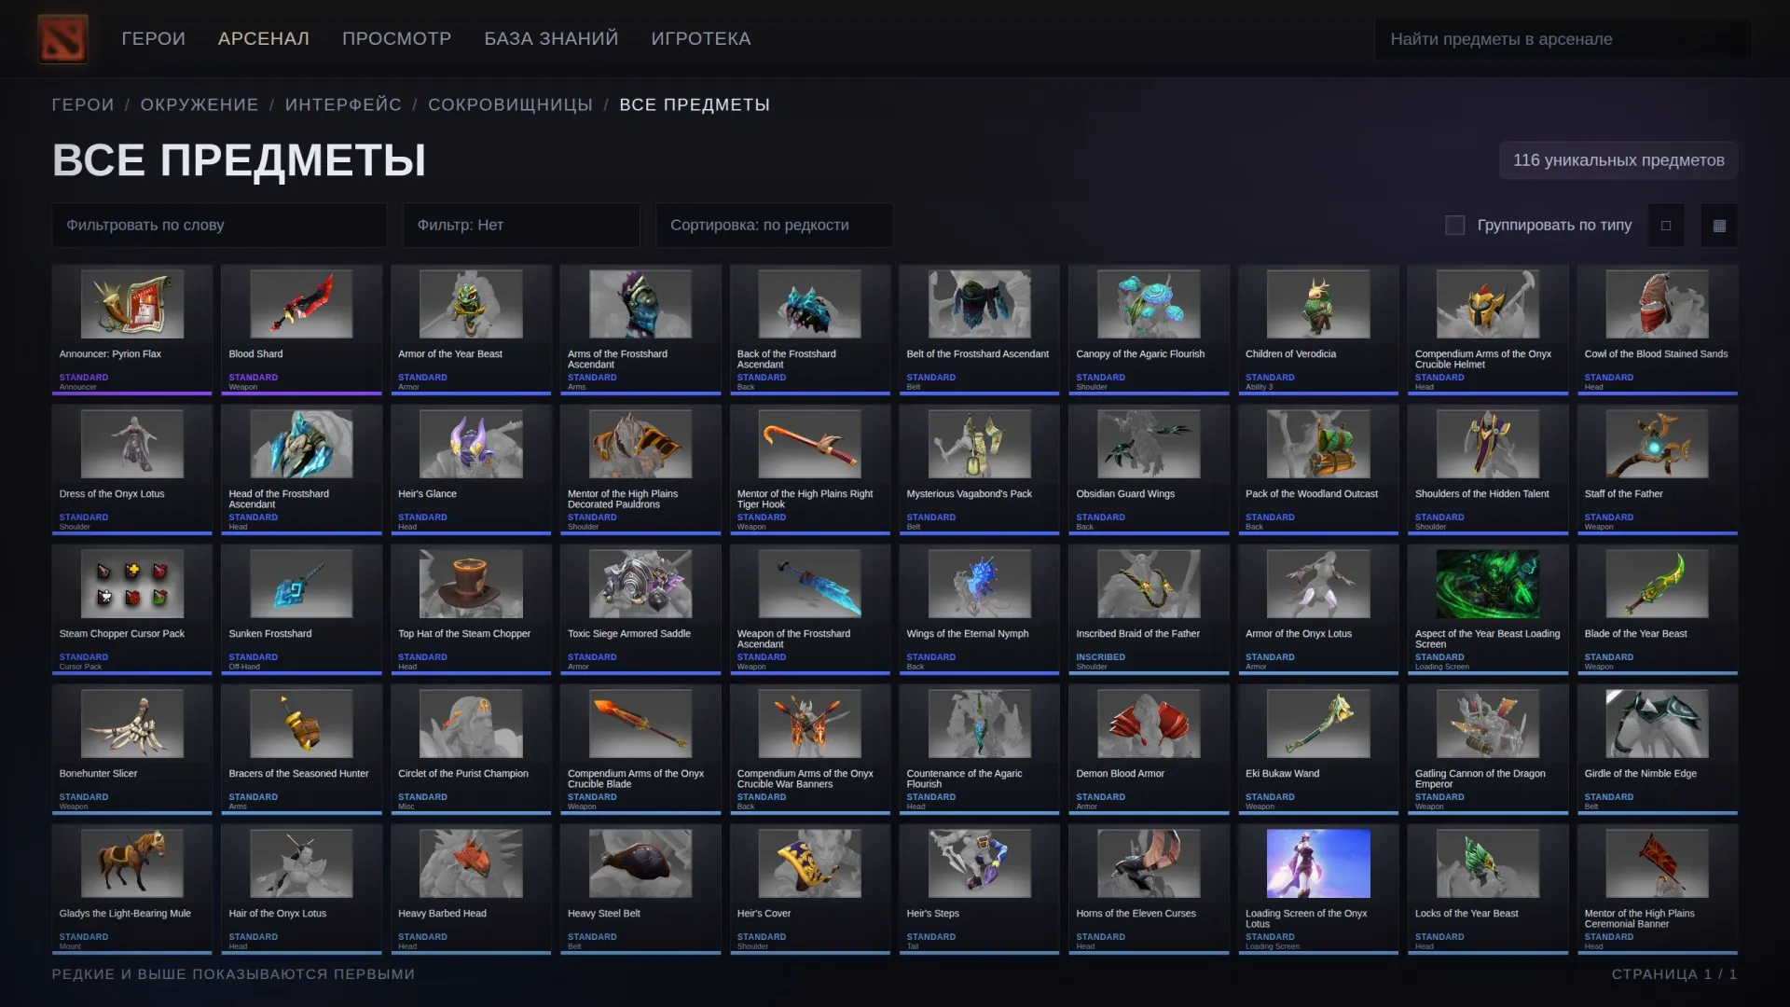Click the Найти предметы в арсенале search field
The width and height of the screenshot is (1790, 1007).
pyautogui.click(x=1563, y=39)
